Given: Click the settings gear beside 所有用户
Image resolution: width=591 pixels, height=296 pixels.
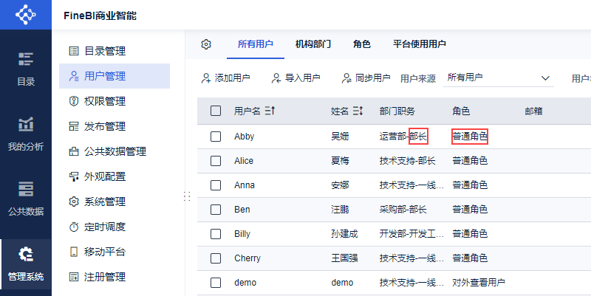Looking at the screenshot, I should tap(206, 44).
